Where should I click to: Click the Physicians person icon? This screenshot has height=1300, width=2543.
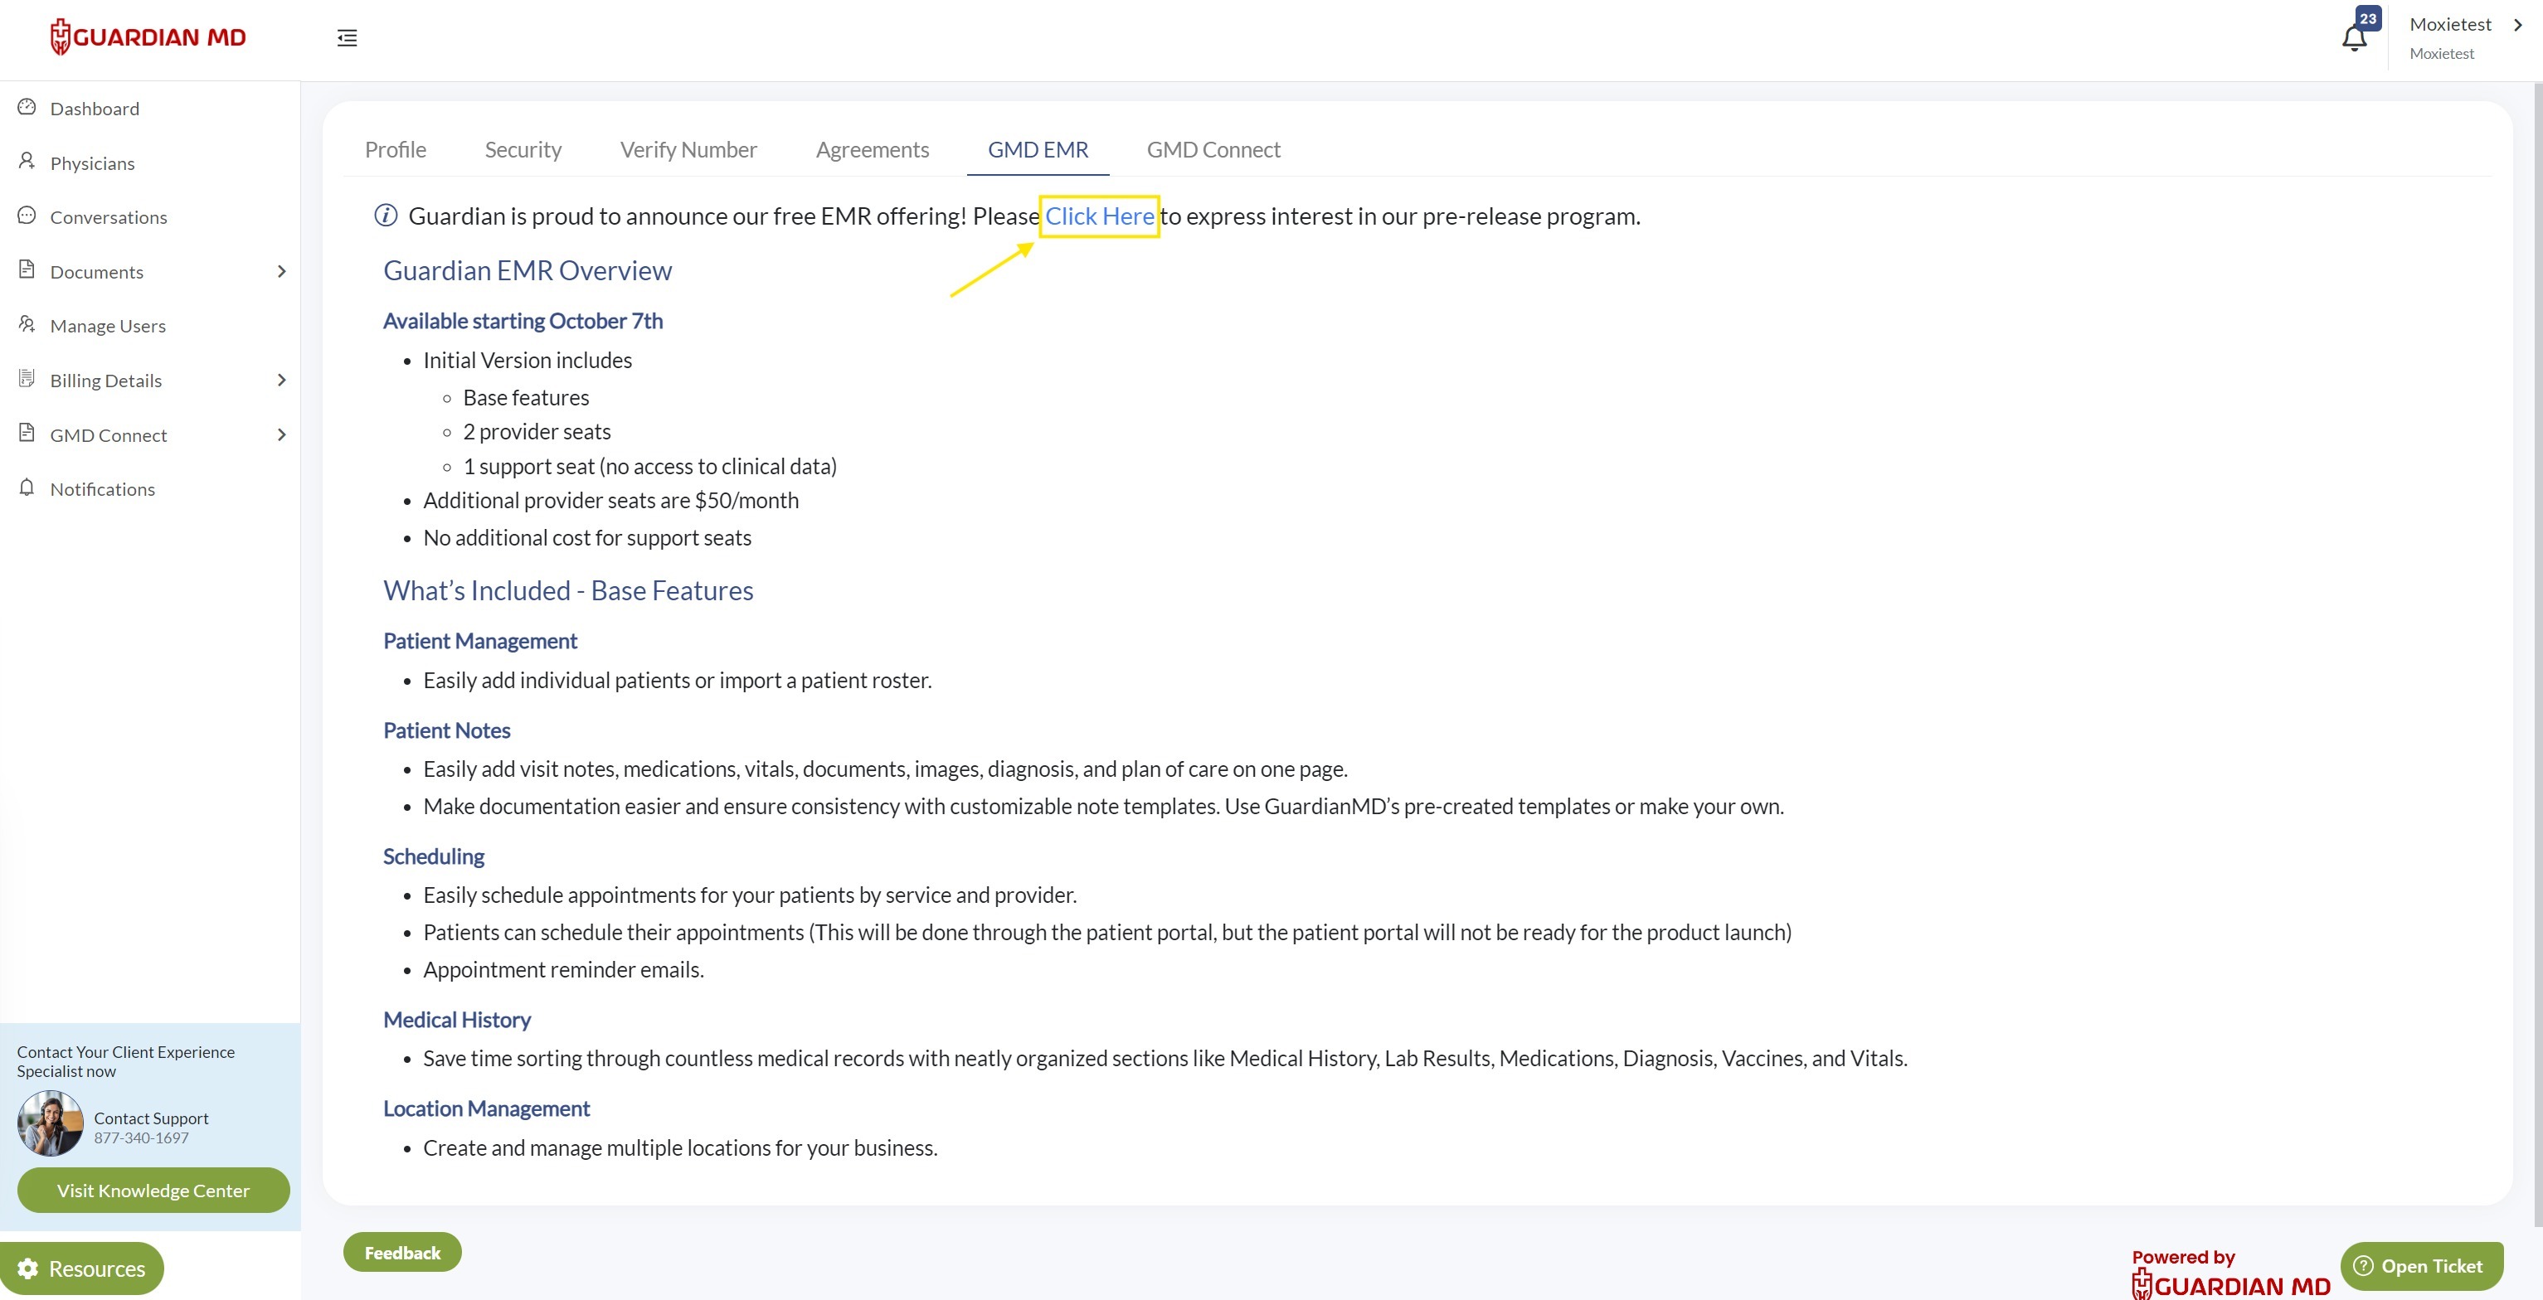[27, 161]
